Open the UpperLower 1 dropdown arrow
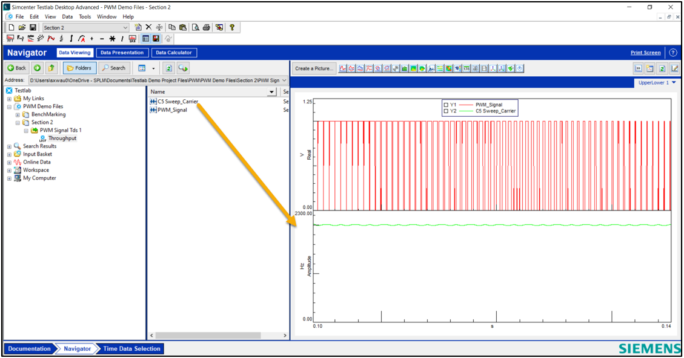Viewport: 684px width, 358px height. coord(674,82)
